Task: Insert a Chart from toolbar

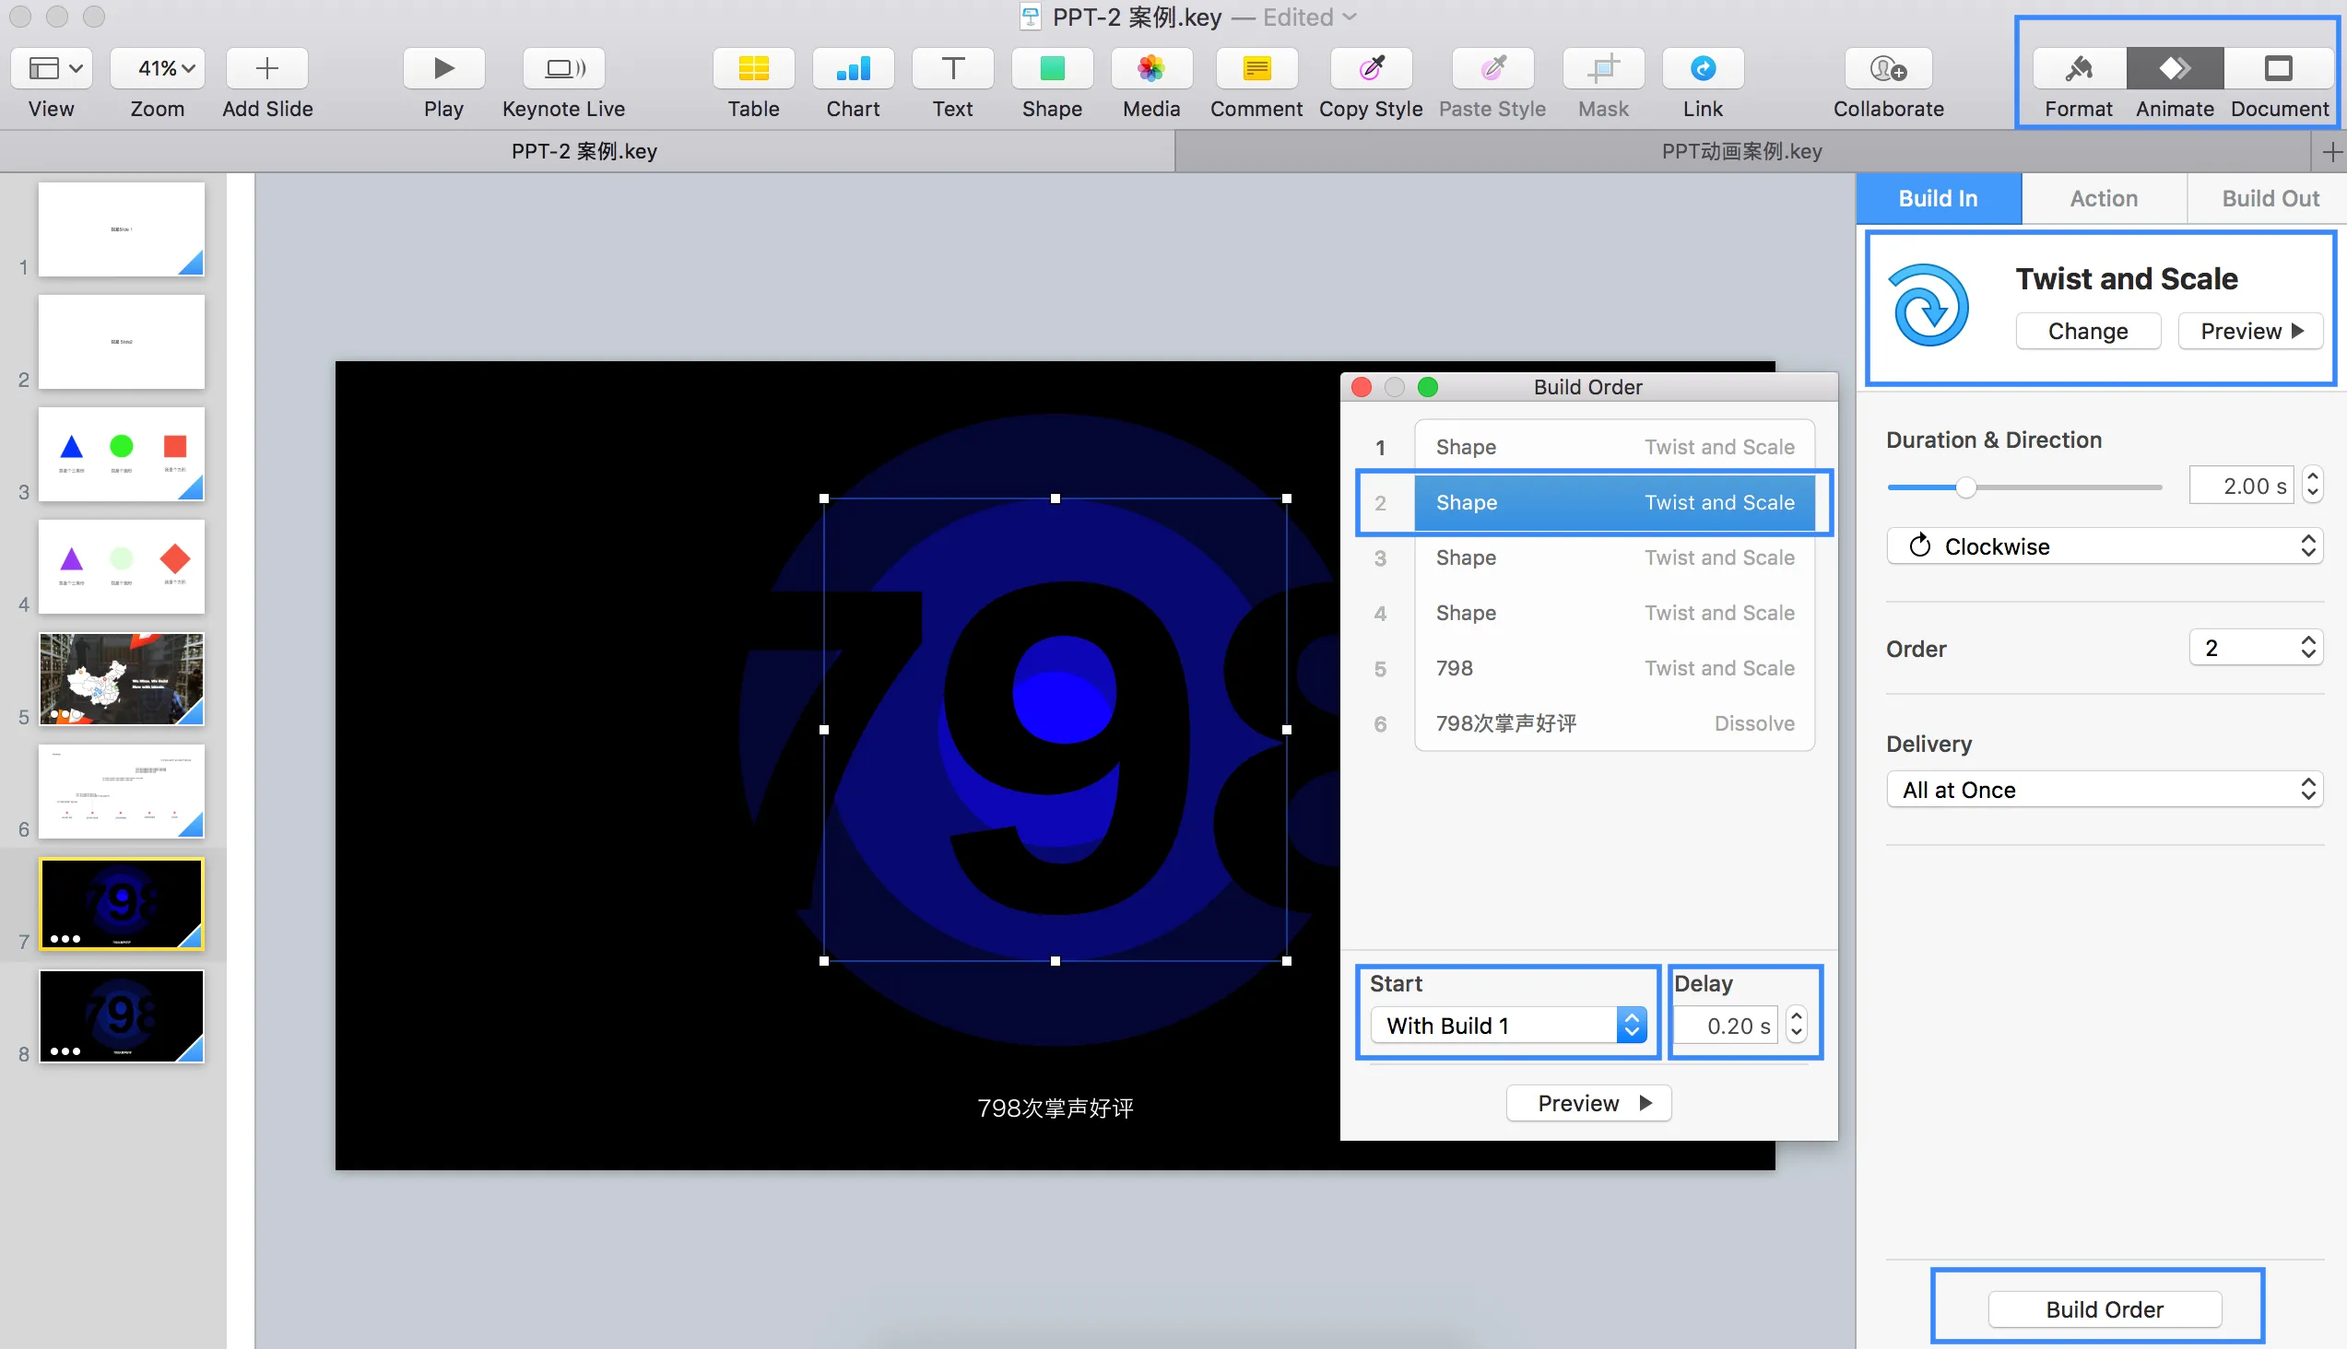Action: coord(852,68)
